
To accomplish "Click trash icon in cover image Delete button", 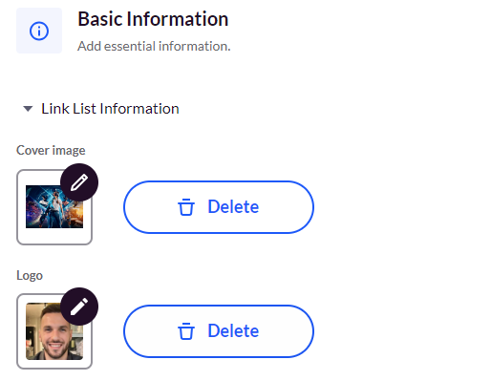I will [x=186, y=207].
